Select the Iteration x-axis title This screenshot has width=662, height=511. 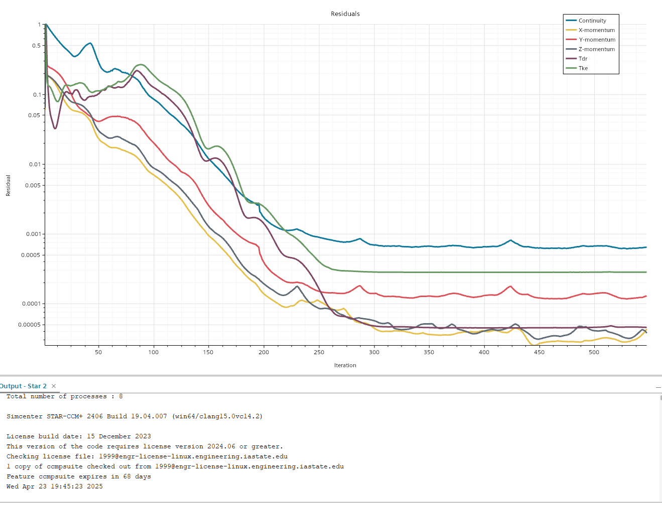pyautogui.click(x=345, y=365)
